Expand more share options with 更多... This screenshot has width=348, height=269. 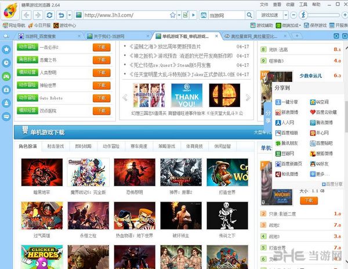(320, 174)
